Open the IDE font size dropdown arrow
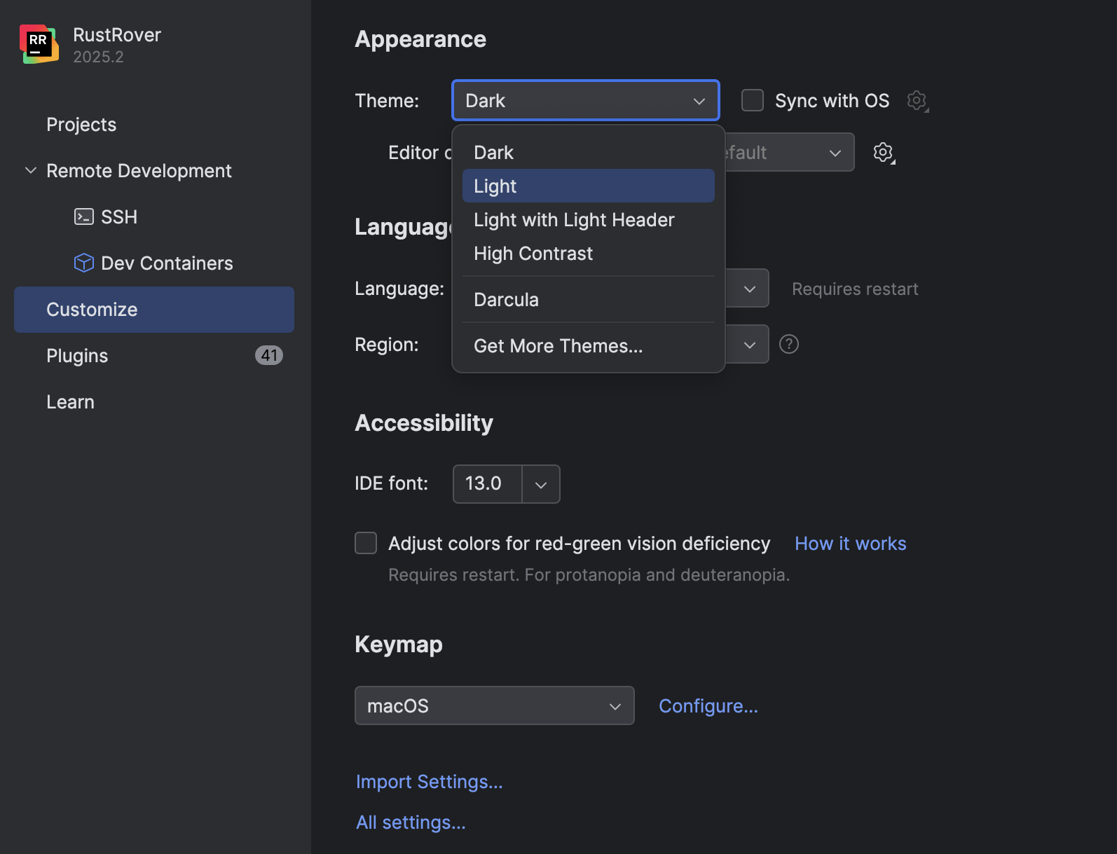Image resolution: width=1117 pixels, height=854 pixels. (x=541, y=485)
